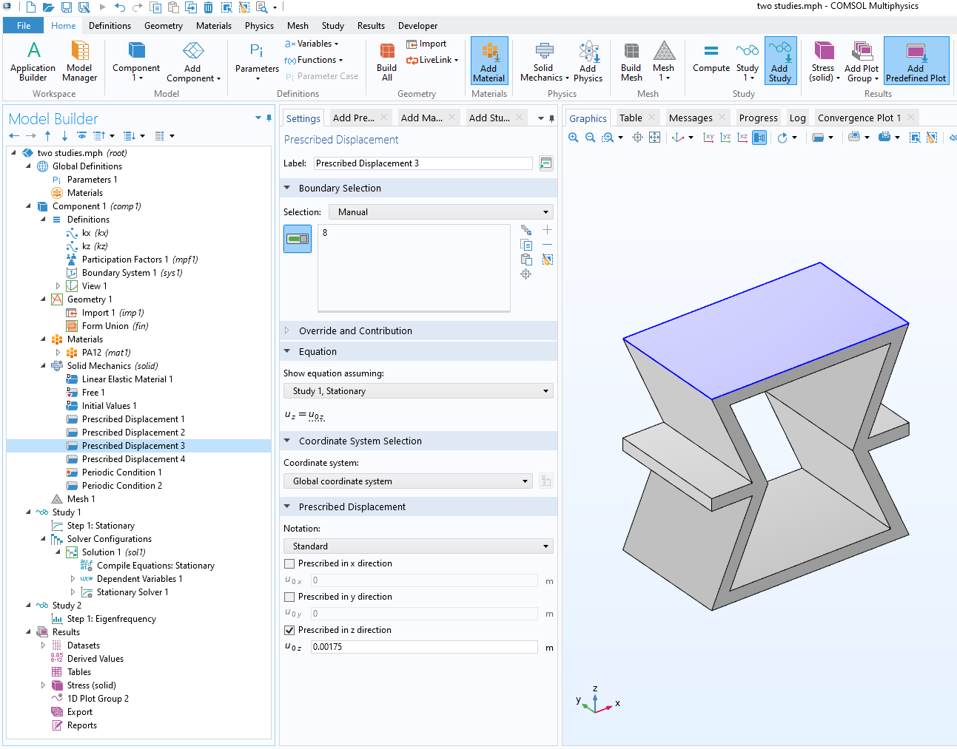Expand the Override and Contribution section
Image resolution: width=957 pixels, height=749 pixels.
click(355, 331)
